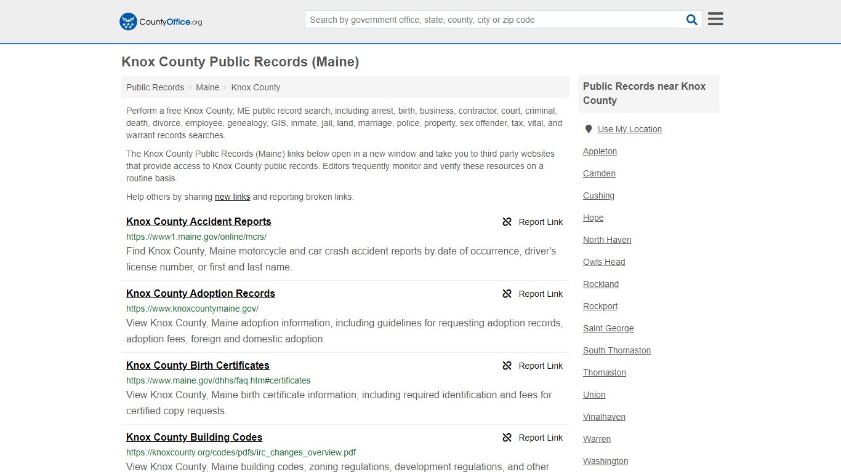
Task: Click the knoxcounty.org irc_changes_overview.pdf URL
Action: [x=241, y=452]
